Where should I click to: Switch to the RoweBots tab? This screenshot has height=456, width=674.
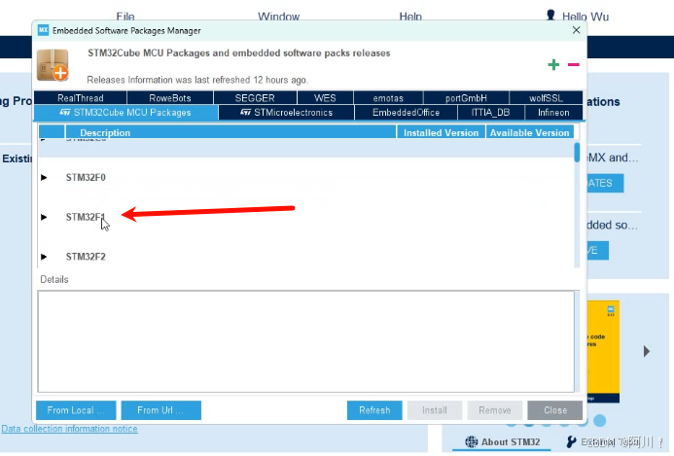[170, 98]
